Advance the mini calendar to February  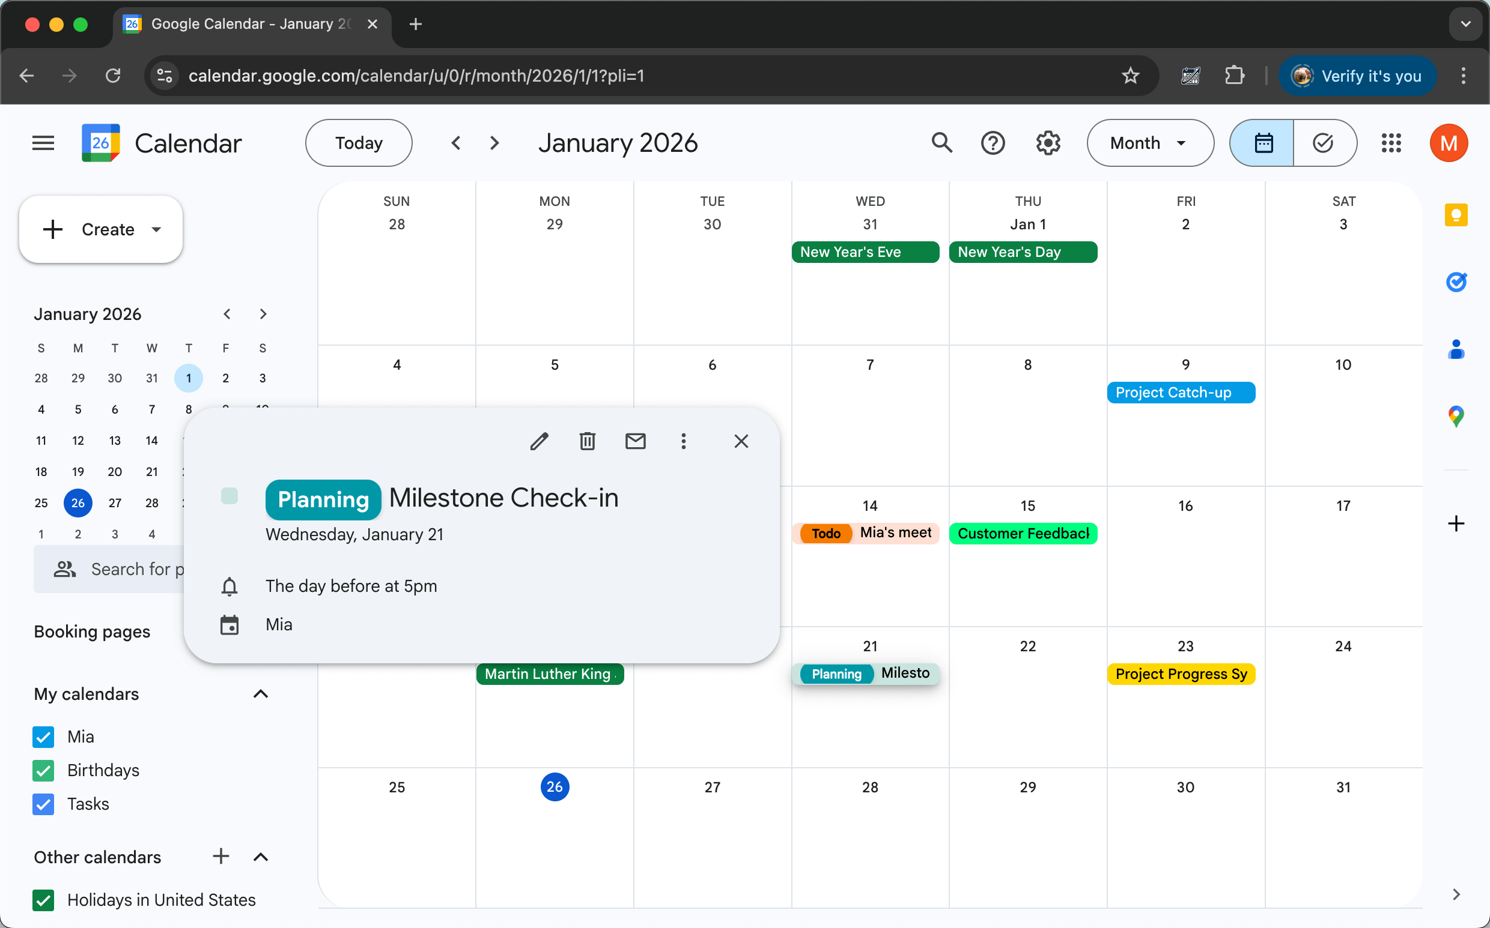point(263,313)
